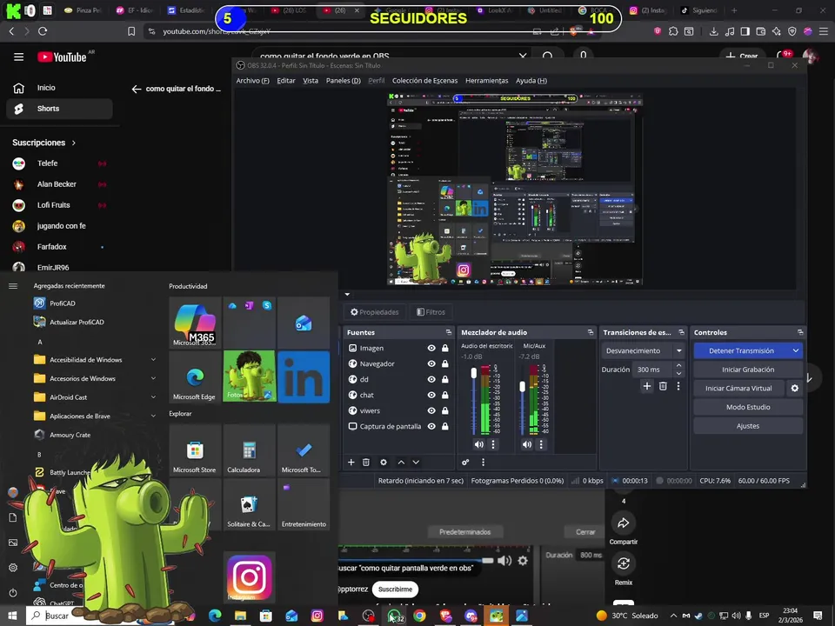835x626 pixels.
Task: Click Iniciar Cámara Virtual button
Action: click(738, 388)
